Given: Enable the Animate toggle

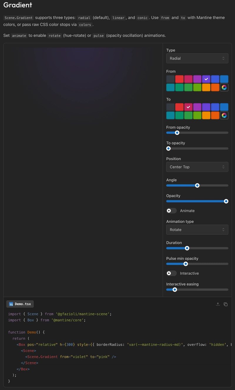Looking at the screenshot, I should (x=171, y=210).
